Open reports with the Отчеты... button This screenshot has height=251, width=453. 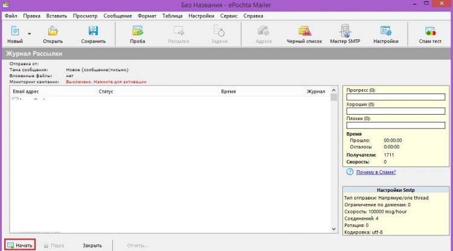(x=138, y=246)
